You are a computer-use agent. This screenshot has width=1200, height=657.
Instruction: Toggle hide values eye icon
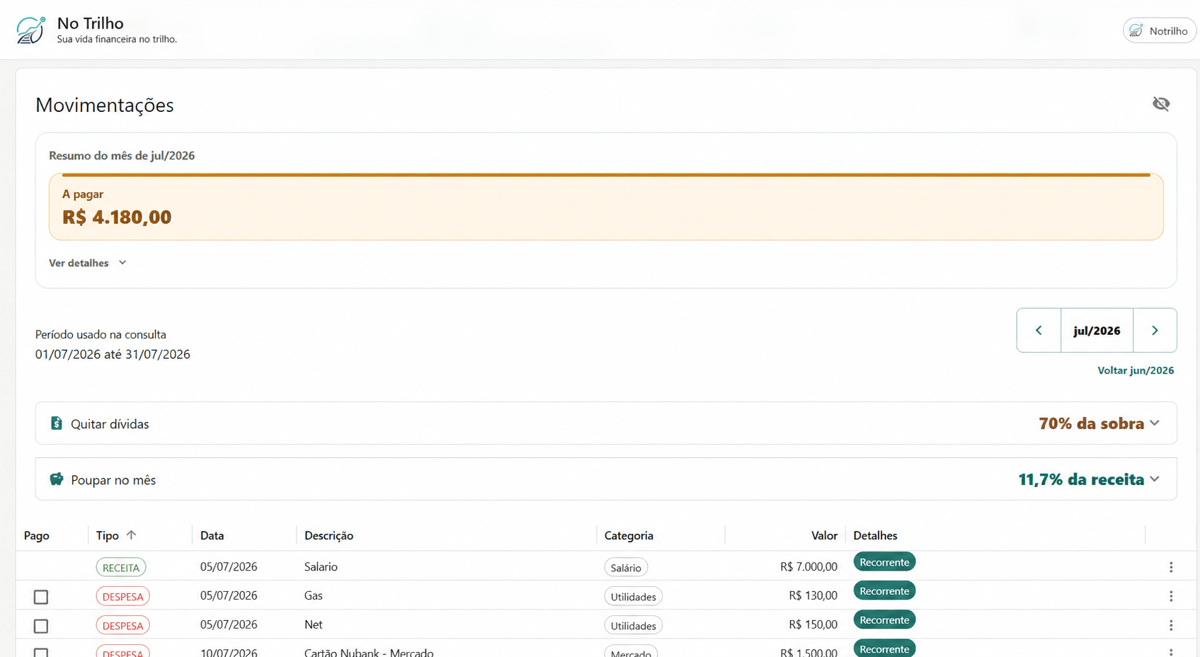(1161, 104)
